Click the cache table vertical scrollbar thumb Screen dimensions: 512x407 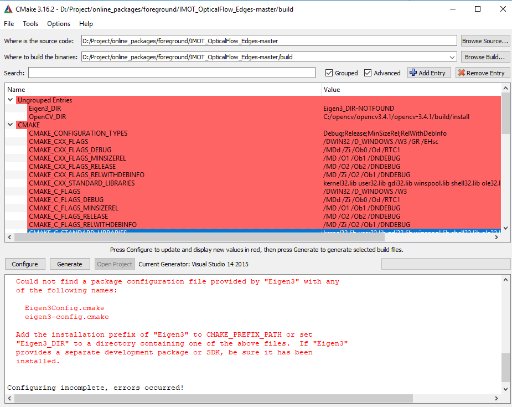tap(505, 114)
